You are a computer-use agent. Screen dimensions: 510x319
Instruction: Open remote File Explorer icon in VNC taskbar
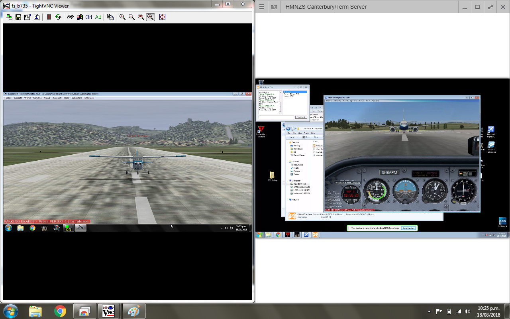tap(20, 228)
